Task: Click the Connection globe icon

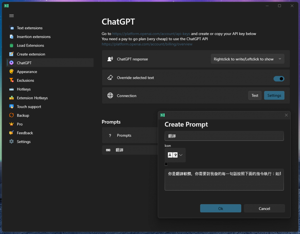Action: coord(110,95)
